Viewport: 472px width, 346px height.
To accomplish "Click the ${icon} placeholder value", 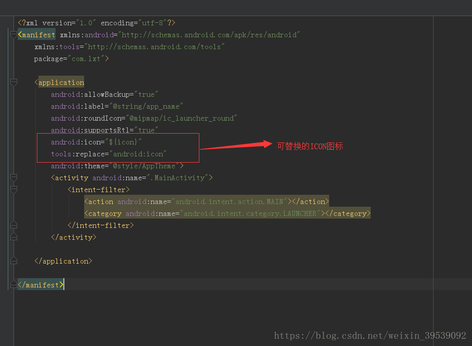I will [x=123, y=142].
